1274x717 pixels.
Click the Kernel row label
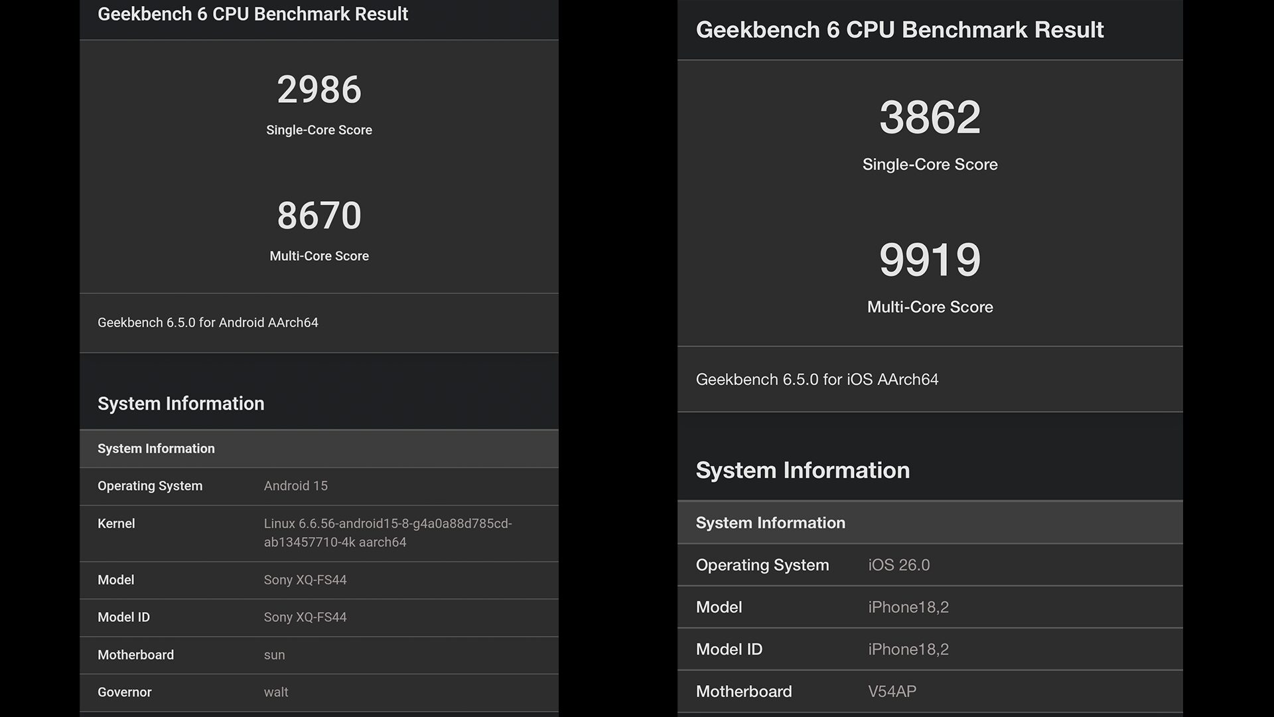tap(116, 524)
